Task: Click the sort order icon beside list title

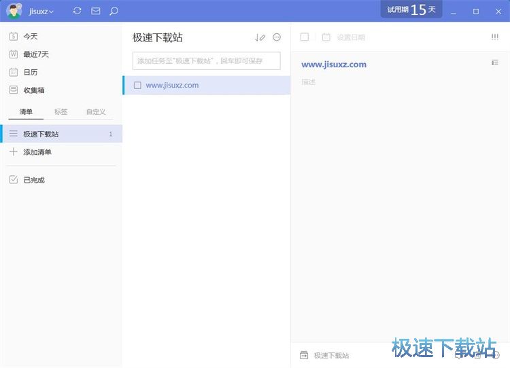Action: (260, 37)
